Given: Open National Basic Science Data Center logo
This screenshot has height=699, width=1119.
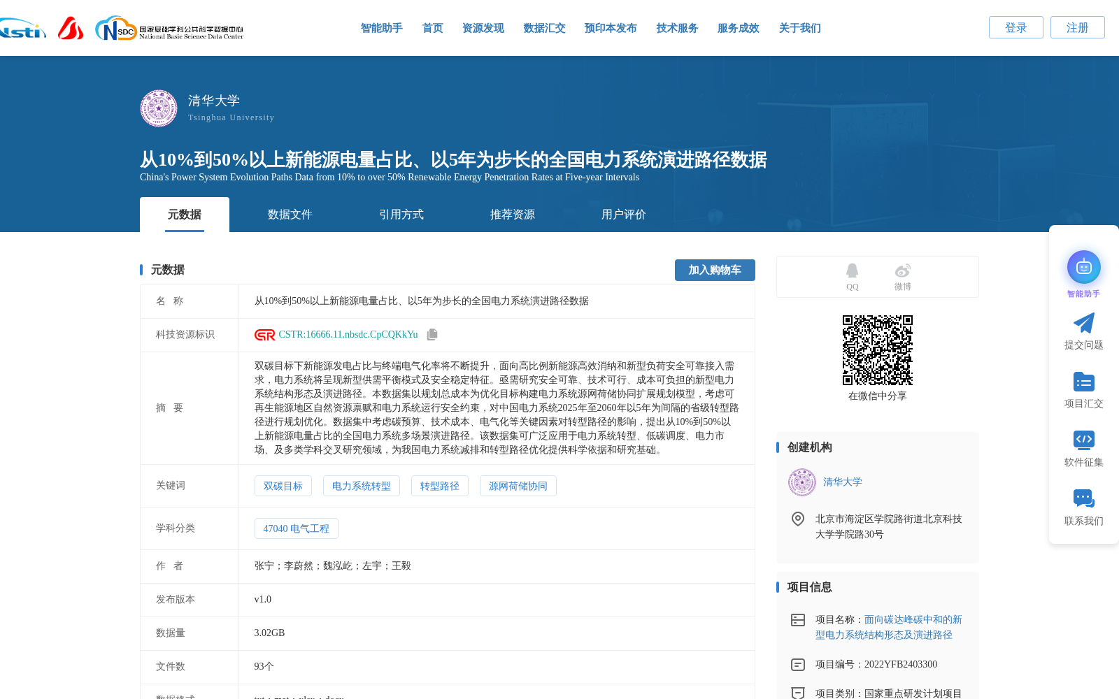Looking at the screenshot, I should click(169, 29).
